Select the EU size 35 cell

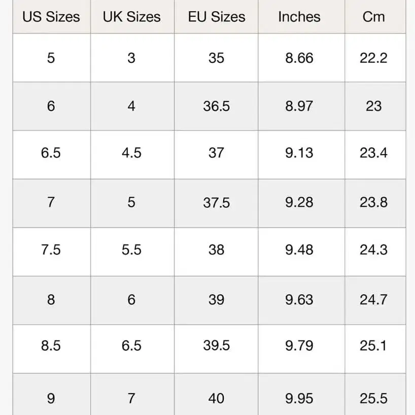pyautogui.click(x=216, y=58)
